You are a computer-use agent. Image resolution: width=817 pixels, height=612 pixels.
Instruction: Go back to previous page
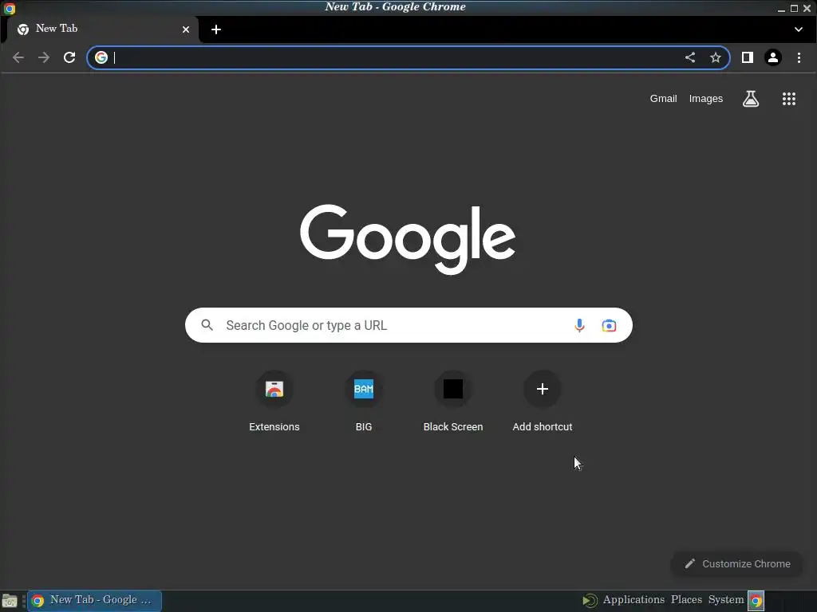click(x=18, y=57)
